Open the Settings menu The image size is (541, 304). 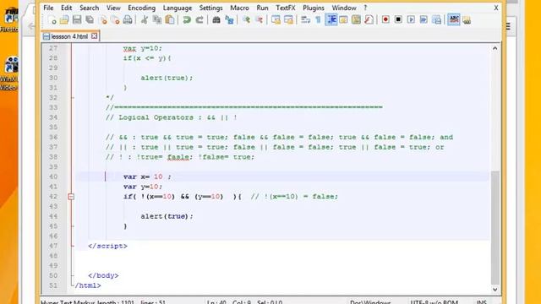210,8
